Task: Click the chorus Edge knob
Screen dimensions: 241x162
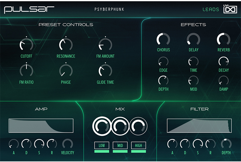Action: (163, 62)
